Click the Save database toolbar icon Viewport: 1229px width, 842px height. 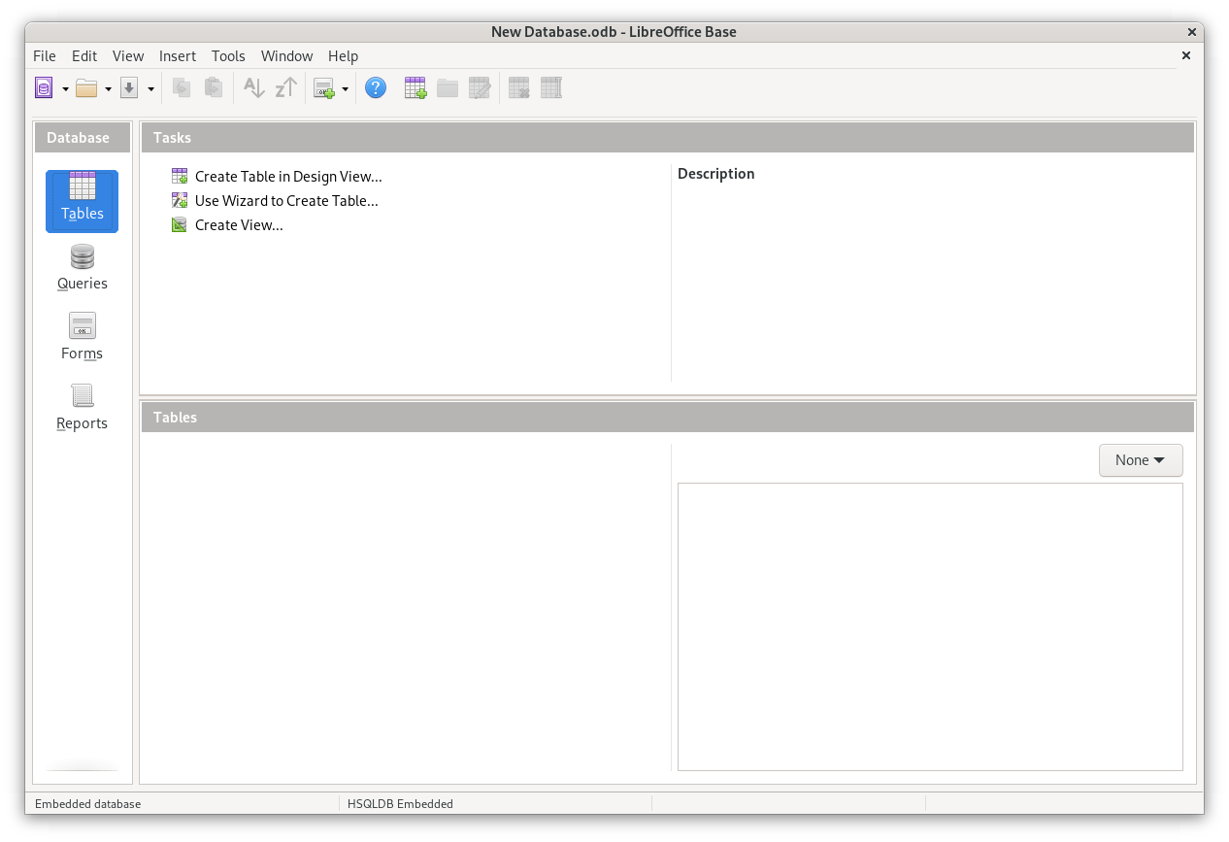point(129,88)
